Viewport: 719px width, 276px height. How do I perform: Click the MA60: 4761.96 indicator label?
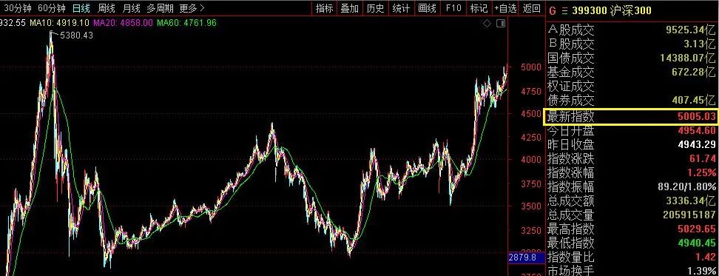coord(186,22)
